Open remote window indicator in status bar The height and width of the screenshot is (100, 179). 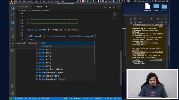[x=11, y=99]
